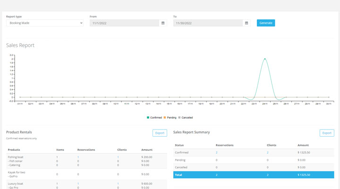Image resolution: width=340 pixels, height=189 pixels.
Task: Open Confirmed clients count link
Action: [268, 153]
